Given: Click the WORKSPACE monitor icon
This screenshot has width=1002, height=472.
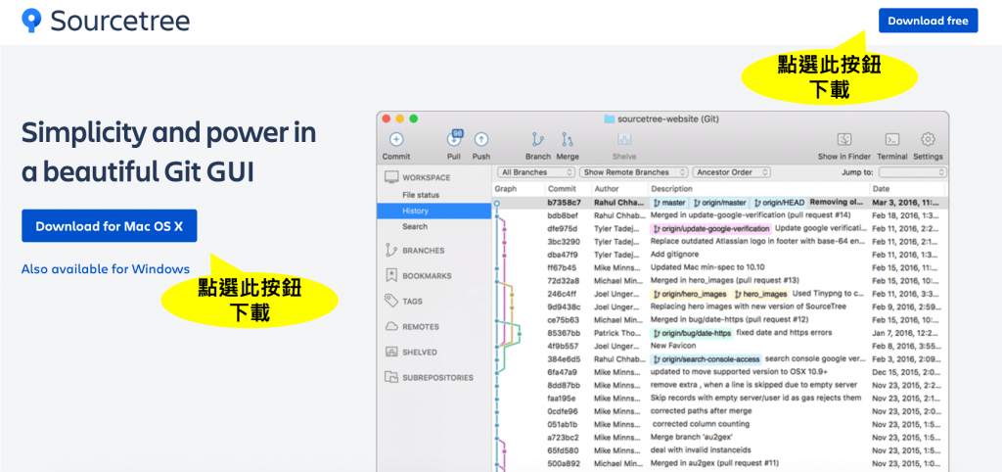Looking at the screenshot, I should (391, 177).
